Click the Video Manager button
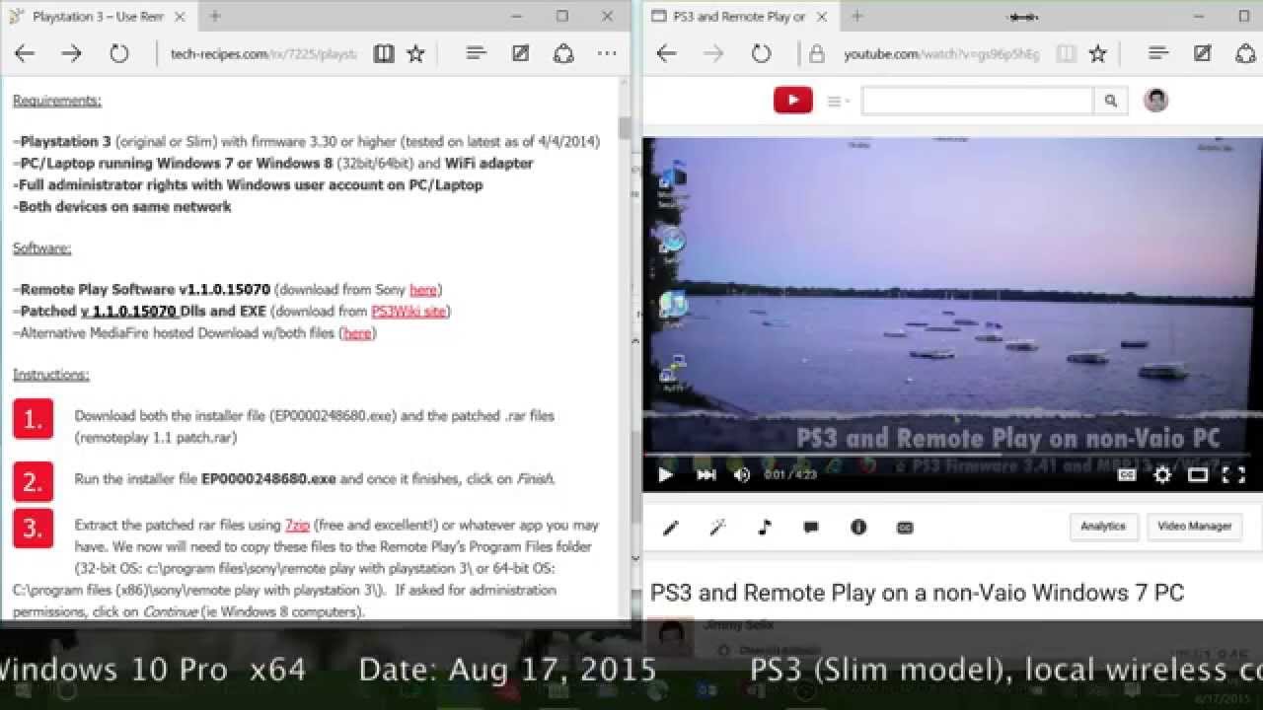 1194,527
